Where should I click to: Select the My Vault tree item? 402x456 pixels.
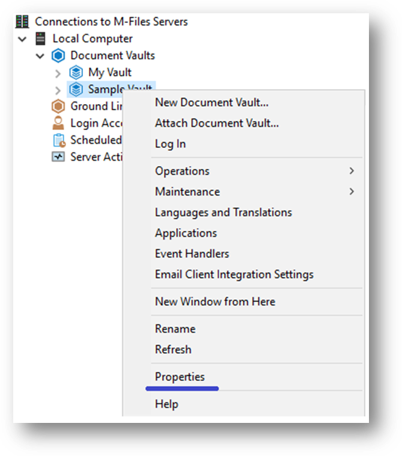[110, 73]
